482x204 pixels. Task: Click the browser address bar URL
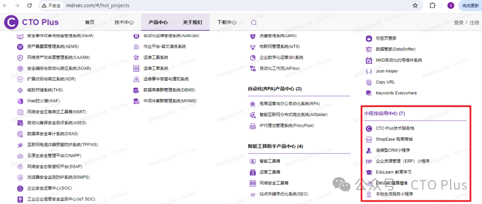tap(97, 5)
